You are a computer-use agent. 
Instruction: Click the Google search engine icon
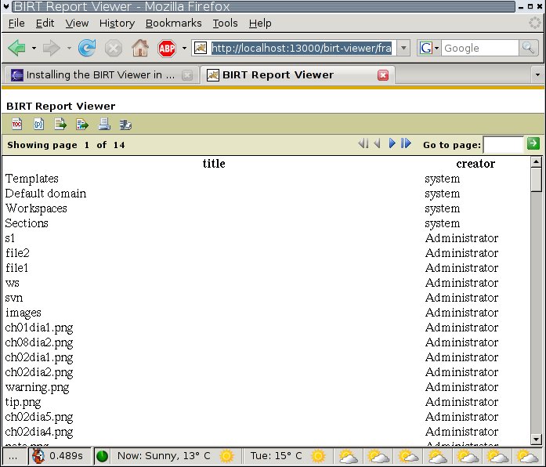[x=425, y=48]
